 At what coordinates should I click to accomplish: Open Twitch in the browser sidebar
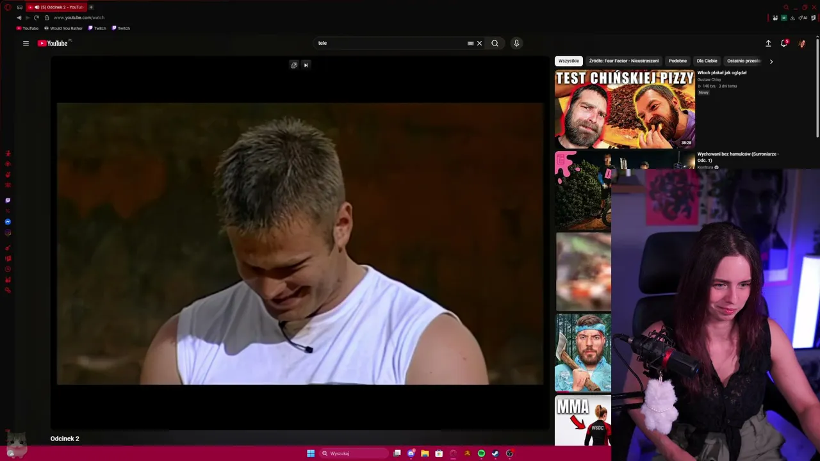point(8,200)
